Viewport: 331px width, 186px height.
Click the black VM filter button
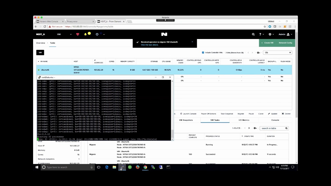point(40,52)
